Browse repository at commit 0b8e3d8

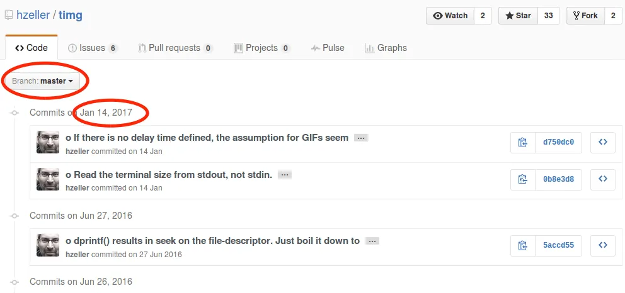point(602,179)
